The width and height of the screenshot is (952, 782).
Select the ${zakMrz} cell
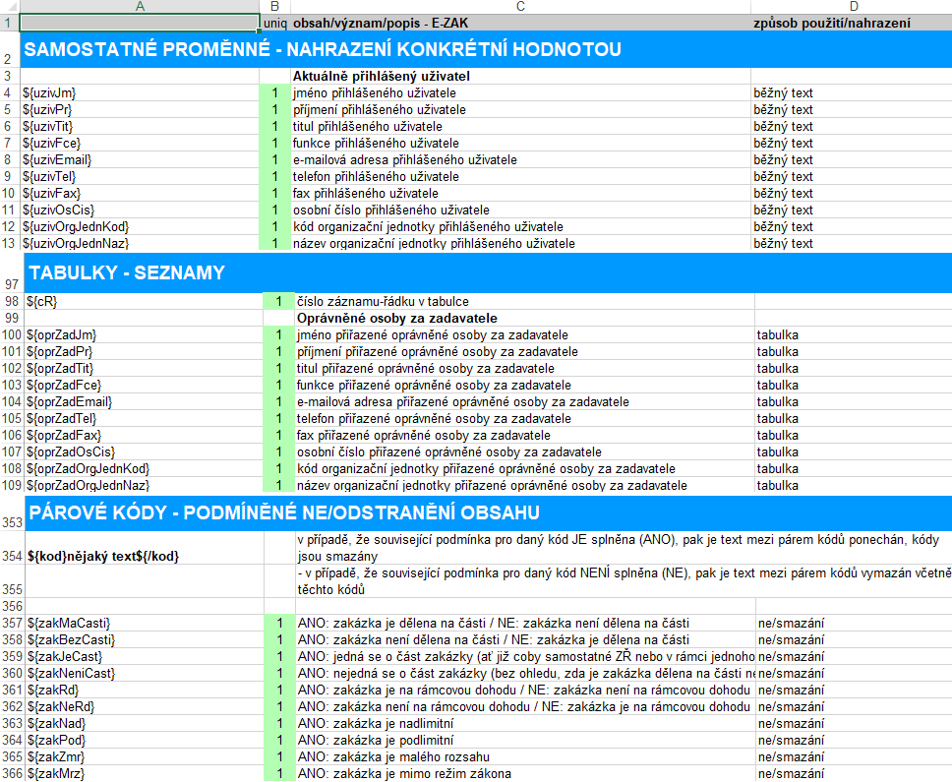pyautogui.click(x=139, y=774)
